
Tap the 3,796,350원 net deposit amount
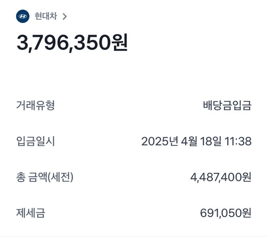click(x=72, y=43)
